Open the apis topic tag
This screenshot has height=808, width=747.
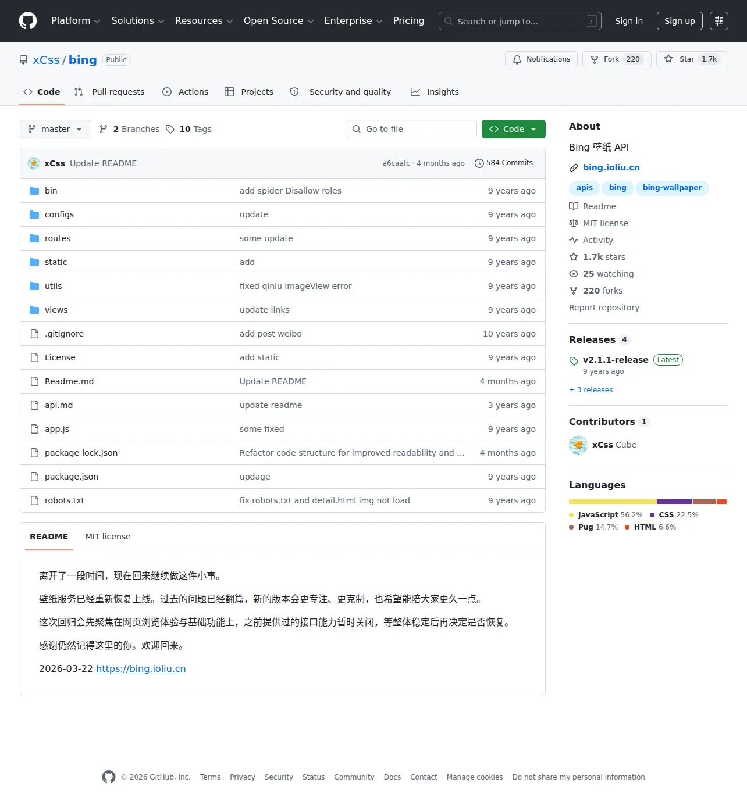click(585, 188)
